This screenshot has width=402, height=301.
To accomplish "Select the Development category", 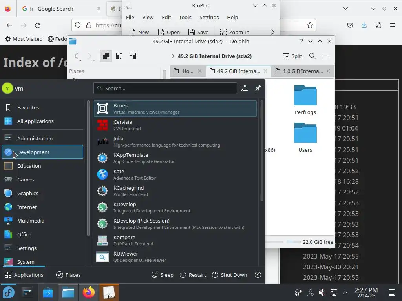I will tap(42, 152).
